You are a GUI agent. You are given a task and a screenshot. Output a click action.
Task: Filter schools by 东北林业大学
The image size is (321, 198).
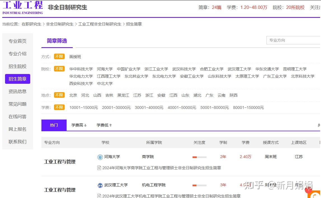136,76
